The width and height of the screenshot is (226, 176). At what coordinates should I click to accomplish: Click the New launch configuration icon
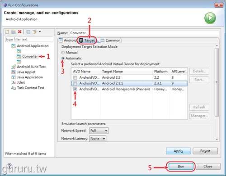7,32
